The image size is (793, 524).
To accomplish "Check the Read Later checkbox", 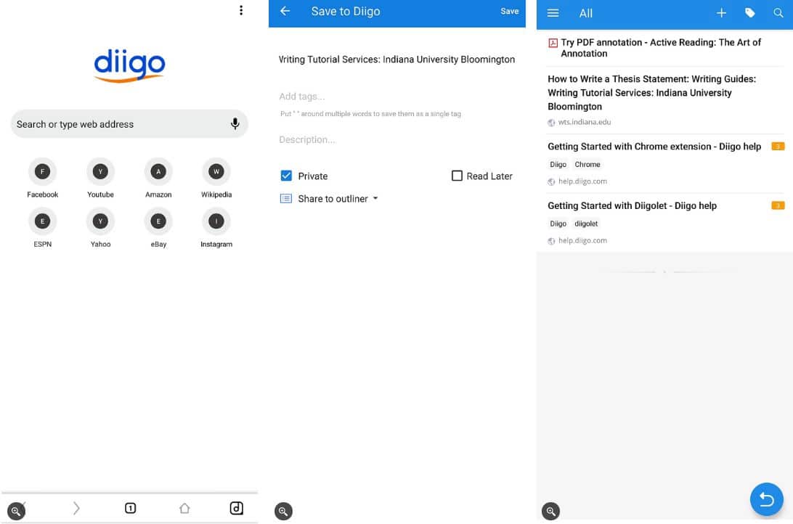I will [457, 176].
